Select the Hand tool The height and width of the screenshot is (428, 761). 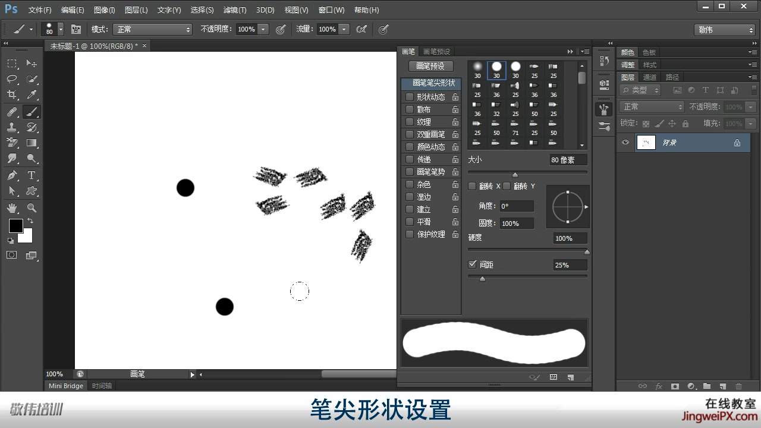pyautogui.click(x=12, y=208)
